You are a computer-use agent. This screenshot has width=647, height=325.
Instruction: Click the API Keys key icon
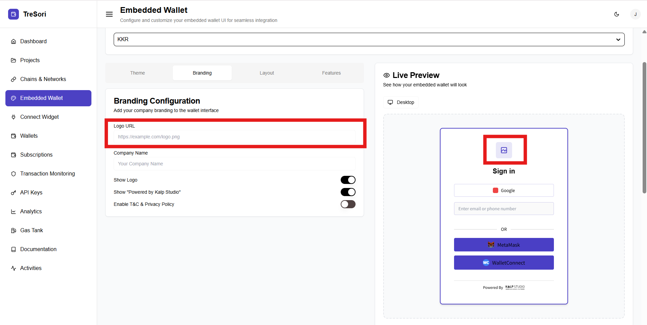coord(13,193)
